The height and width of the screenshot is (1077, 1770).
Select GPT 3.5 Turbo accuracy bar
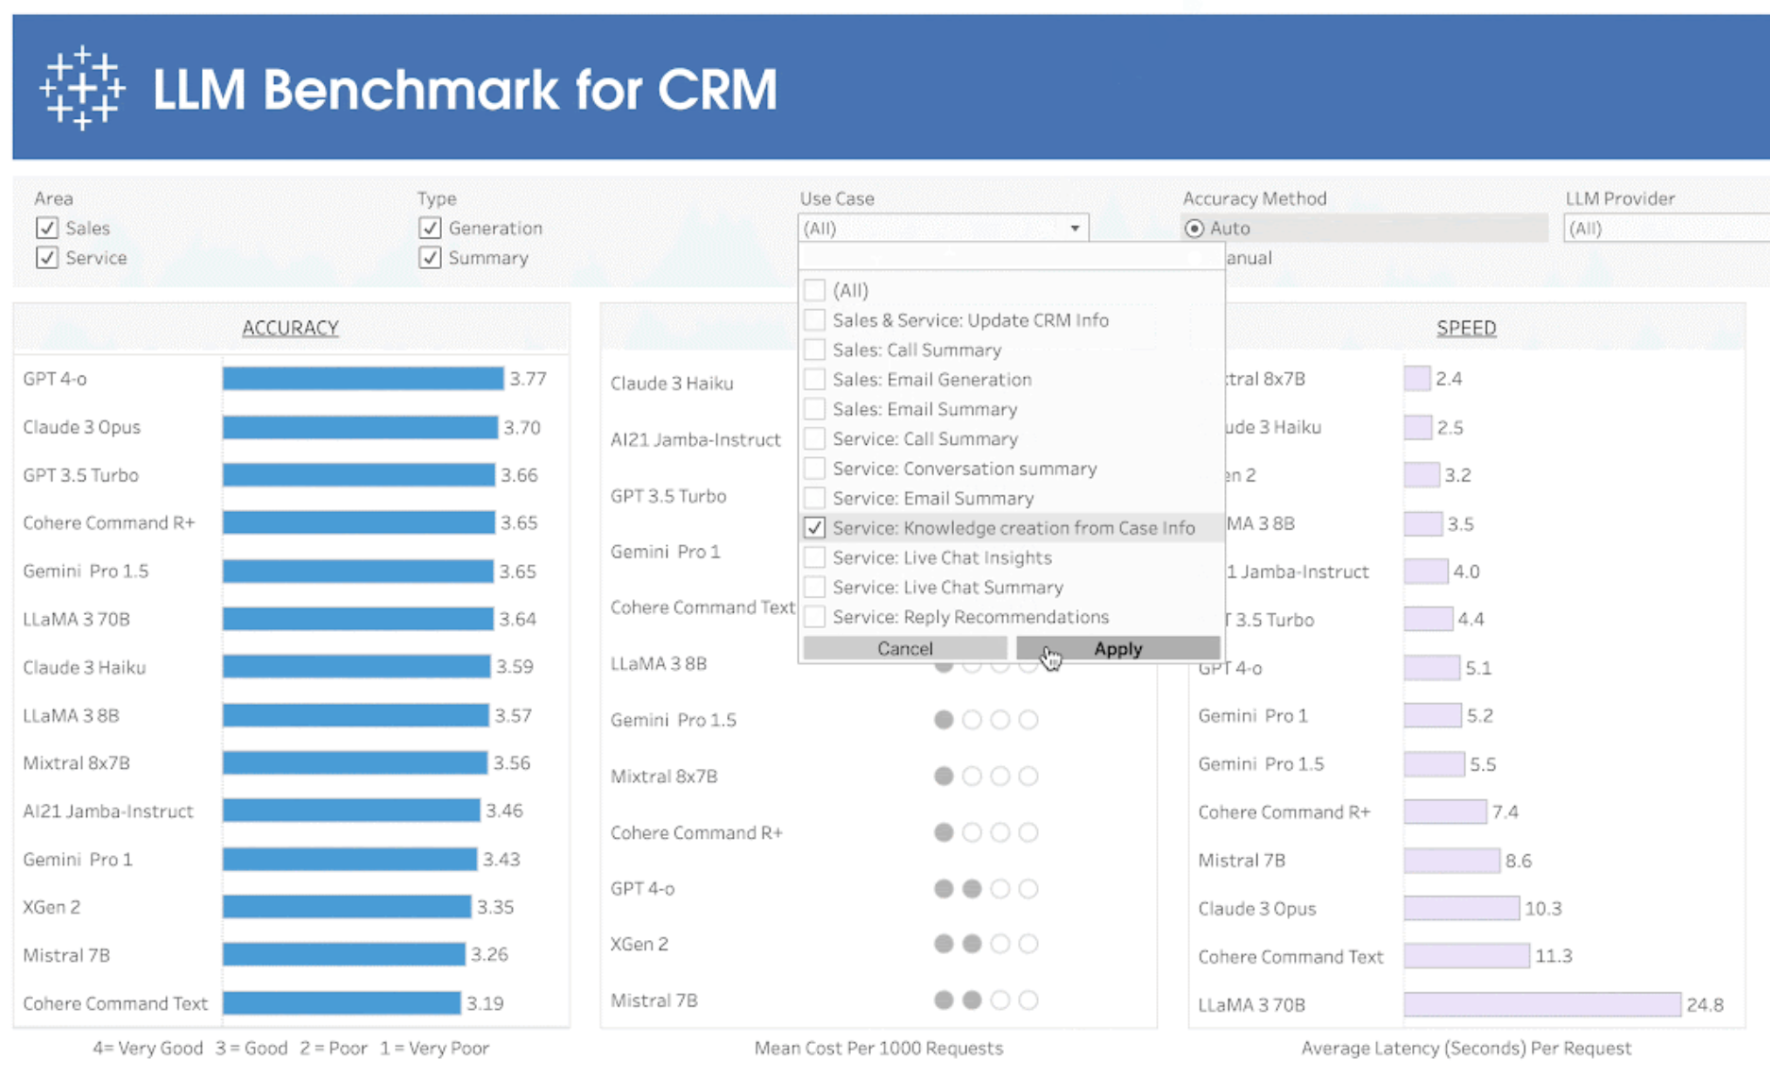359,475
